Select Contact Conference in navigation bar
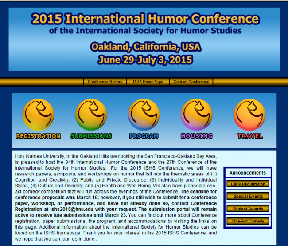 click(191, 82)
